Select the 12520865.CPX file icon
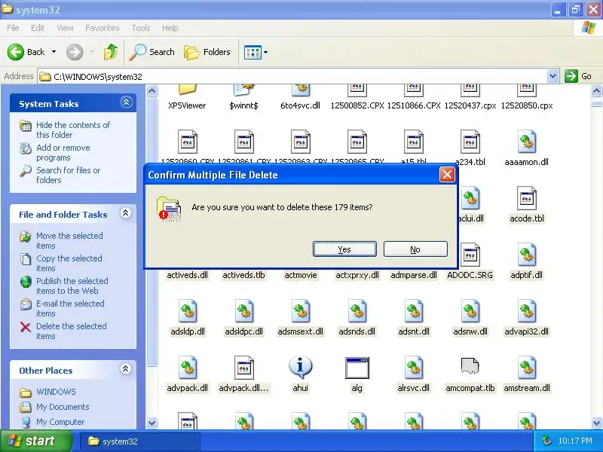 357,142
